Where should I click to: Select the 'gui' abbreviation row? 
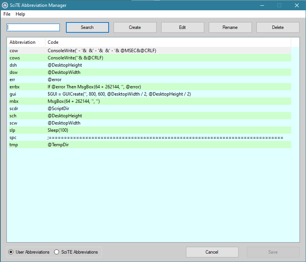150,94
